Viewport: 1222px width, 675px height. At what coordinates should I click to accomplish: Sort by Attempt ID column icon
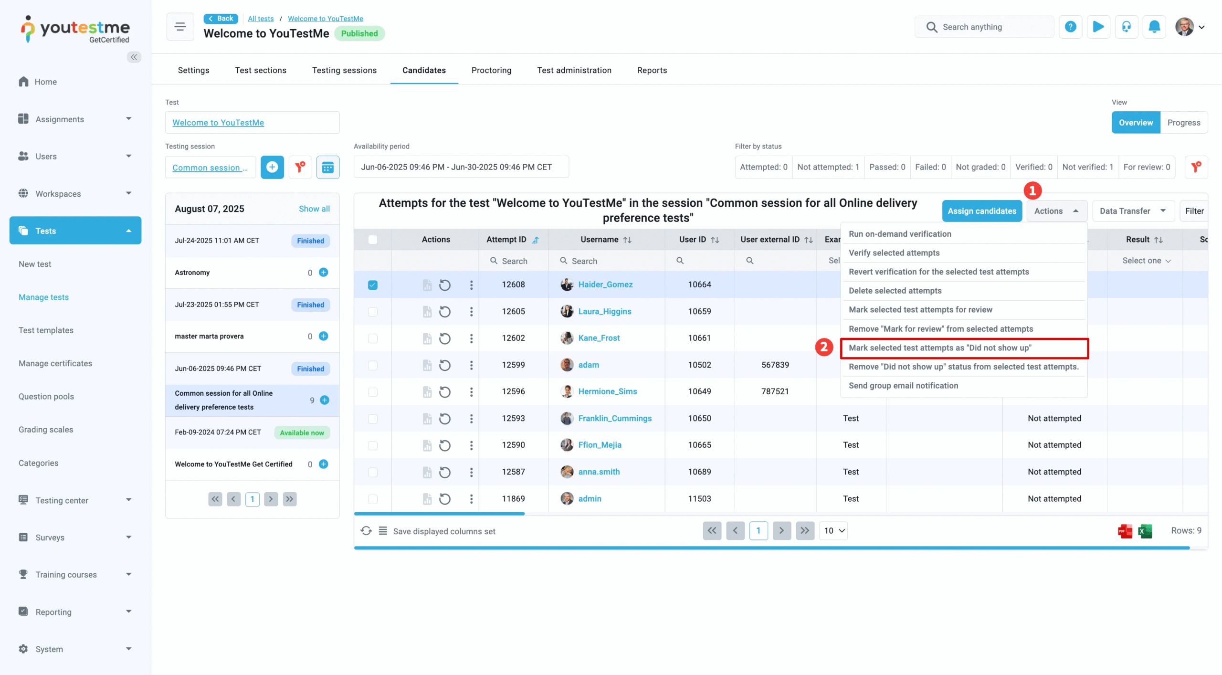(536, 240)
